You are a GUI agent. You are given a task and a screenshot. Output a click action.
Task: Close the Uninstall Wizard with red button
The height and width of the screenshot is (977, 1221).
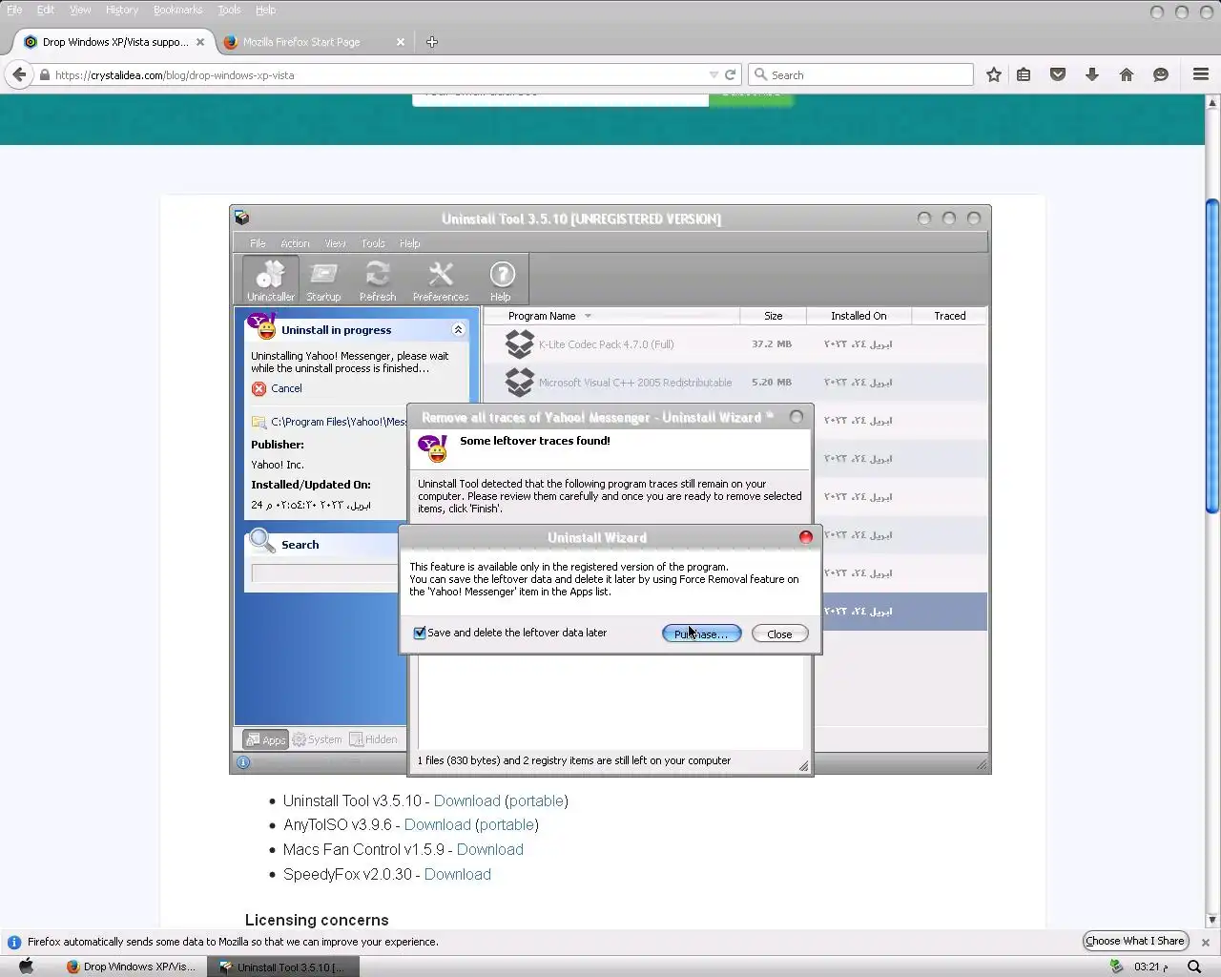point(806,537)
